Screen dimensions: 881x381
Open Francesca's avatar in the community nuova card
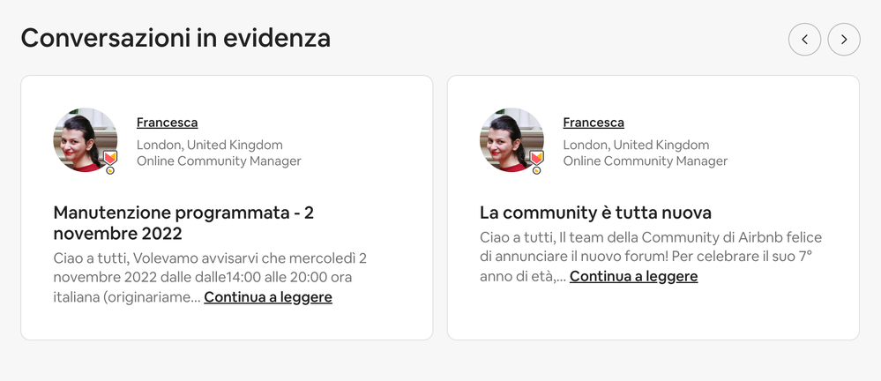[x=509, y=138]
